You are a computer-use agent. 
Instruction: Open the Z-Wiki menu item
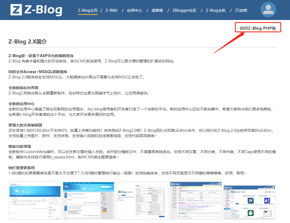click(111, 10)
